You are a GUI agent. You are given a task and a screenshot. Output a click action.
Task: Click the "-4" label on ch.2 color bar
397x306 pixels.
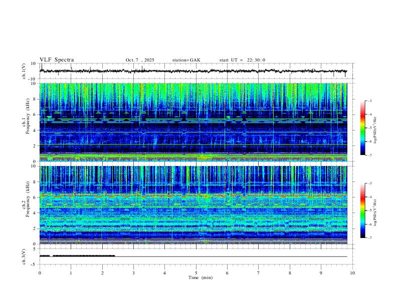(369, 196)
